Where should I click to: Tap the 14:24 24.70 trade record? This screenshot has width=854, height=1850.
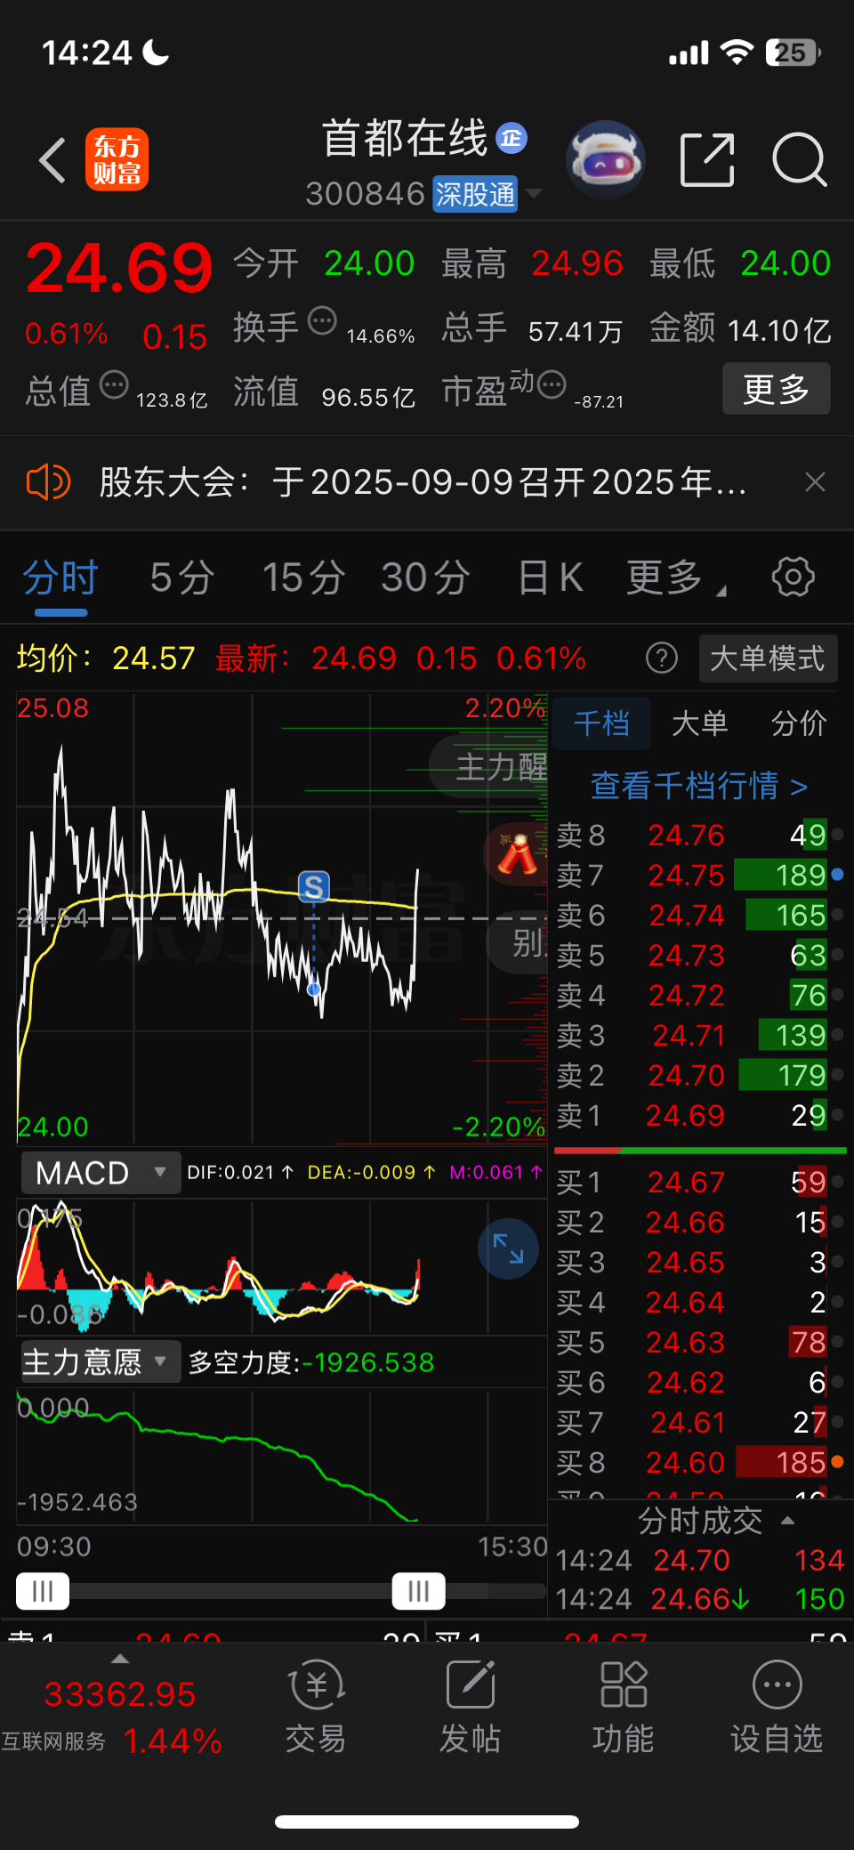699,1560
